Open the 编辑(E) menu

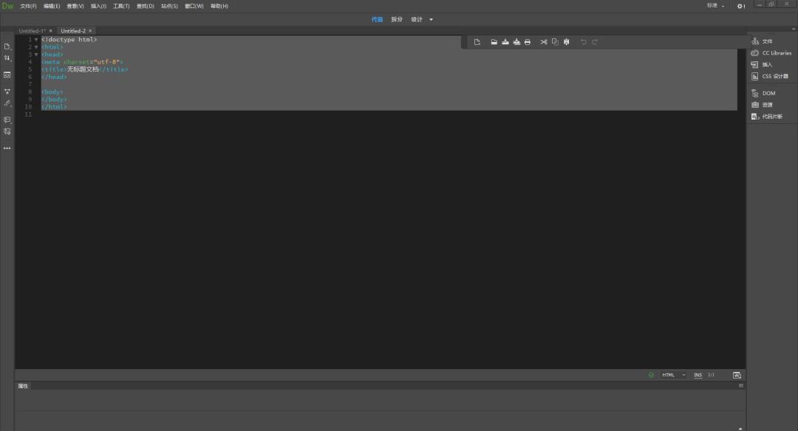pyautogui.click(x=52, y=6)
